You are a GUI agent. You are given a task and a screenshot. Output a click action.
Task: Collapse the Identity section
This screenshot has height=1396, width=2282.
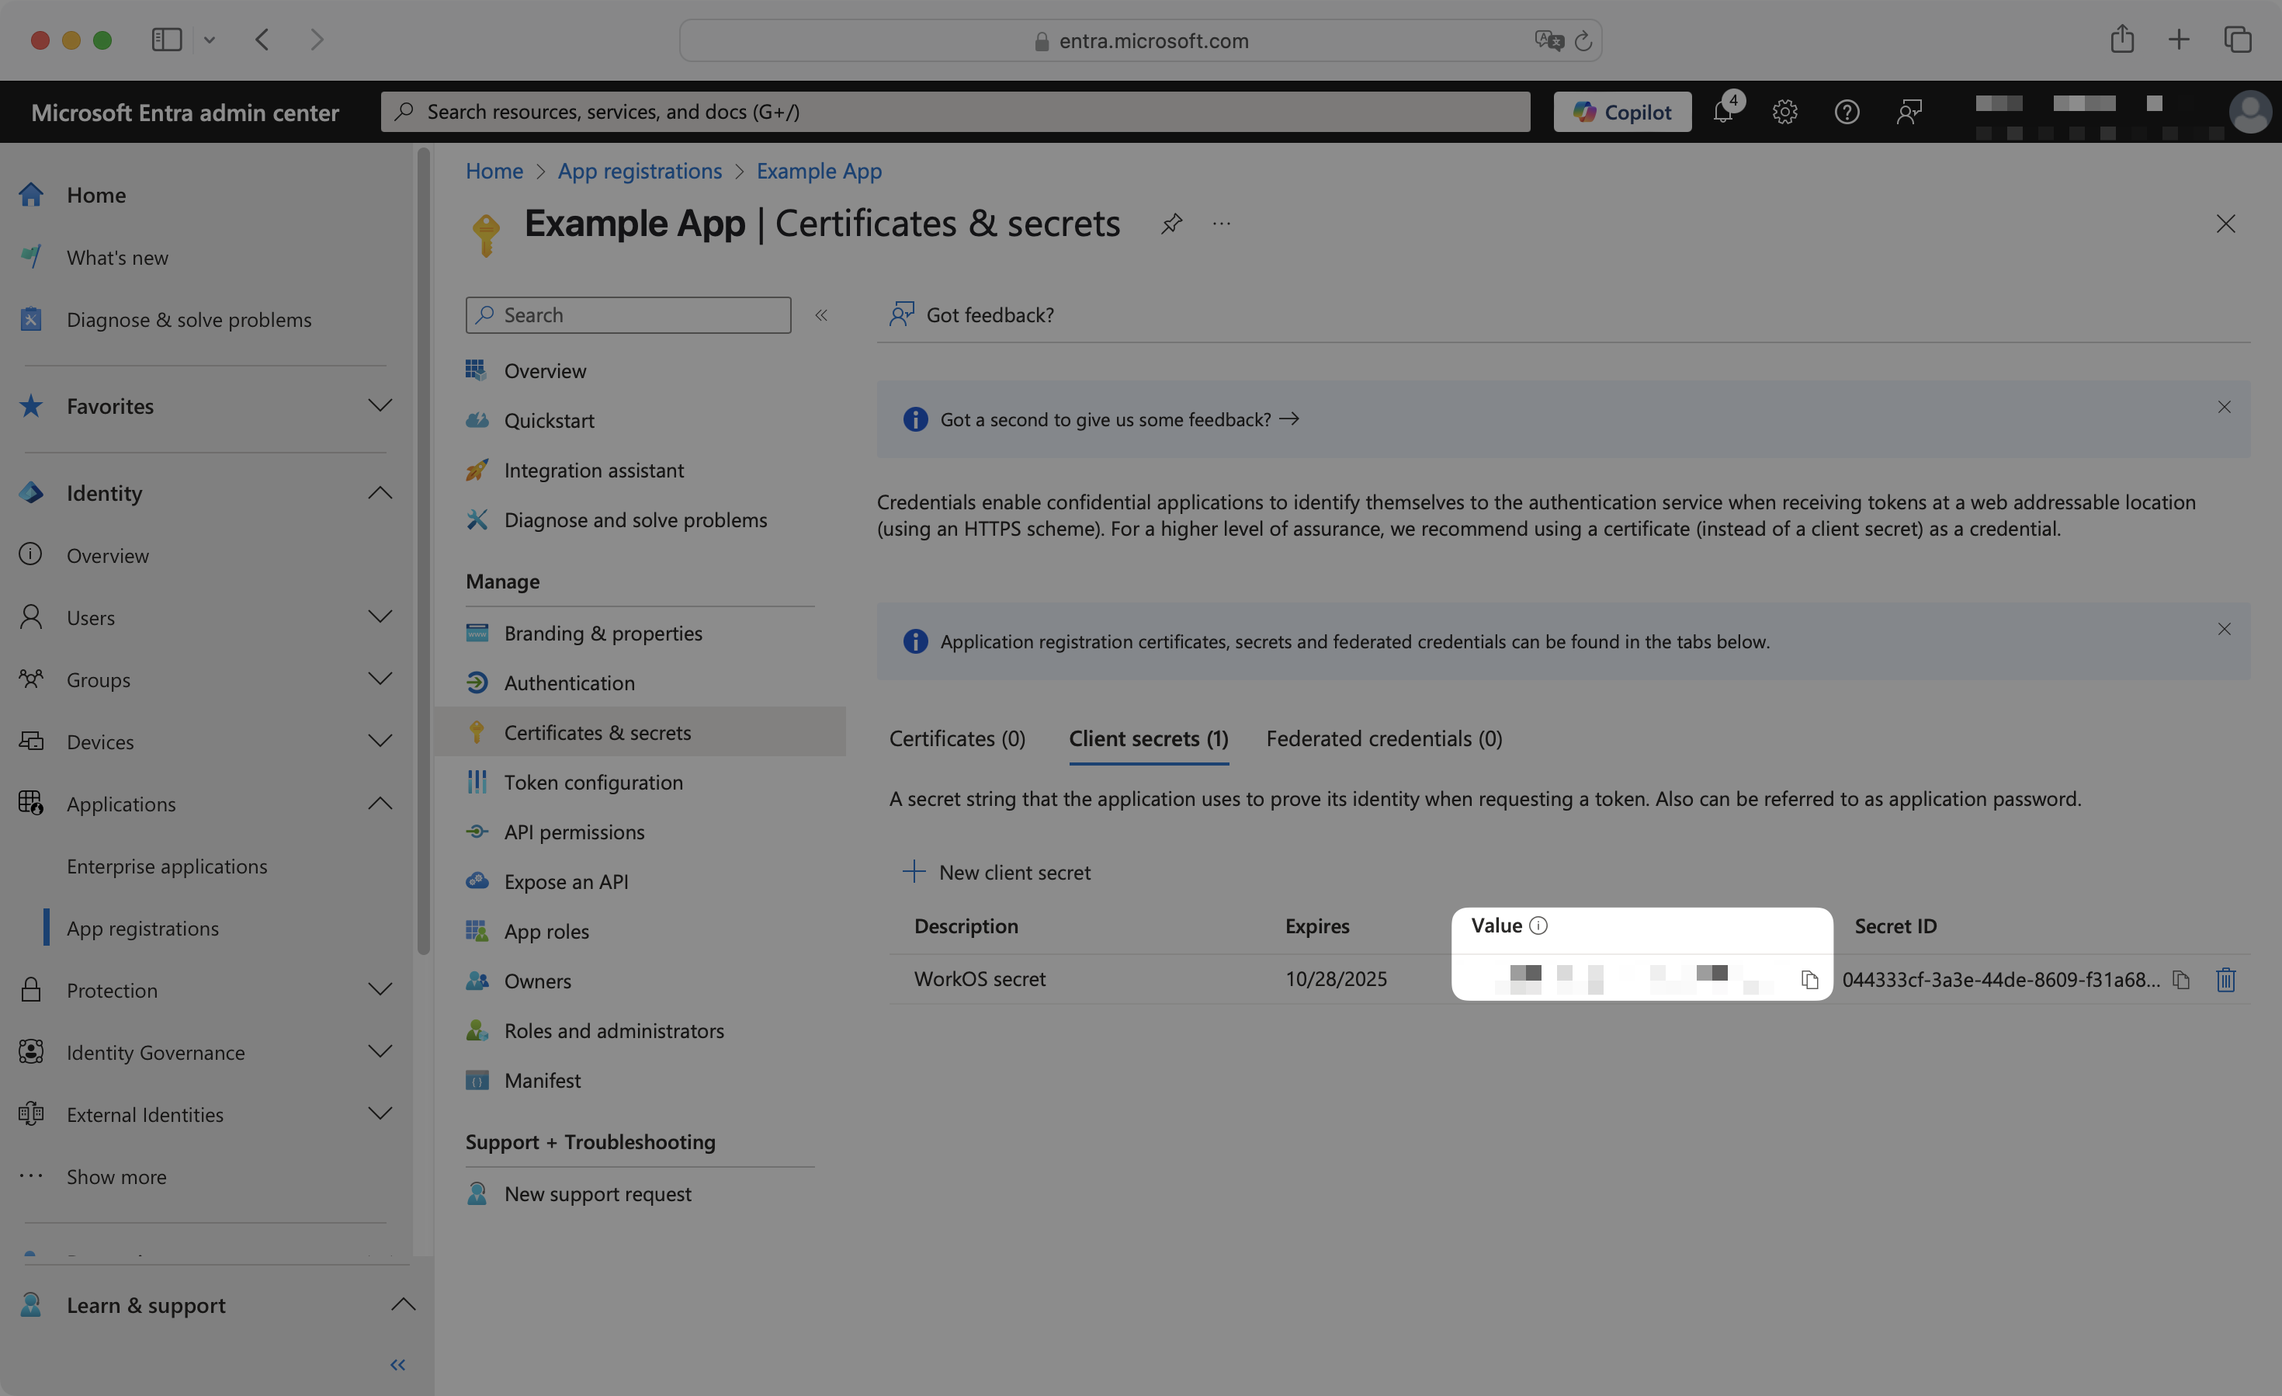[380, 493]
